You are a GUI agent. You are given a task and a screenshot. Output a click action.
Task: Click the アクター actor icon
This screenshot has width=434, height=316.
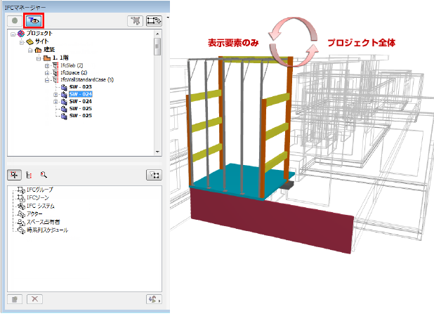click(x=21, y=214)
